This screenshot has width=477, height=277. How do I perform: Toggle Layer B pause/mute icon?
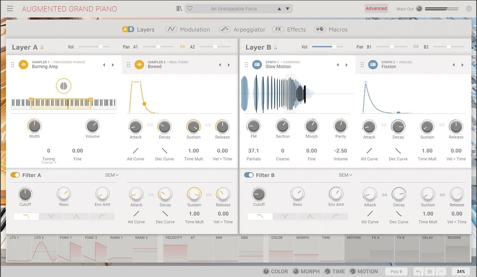[276, 47]
